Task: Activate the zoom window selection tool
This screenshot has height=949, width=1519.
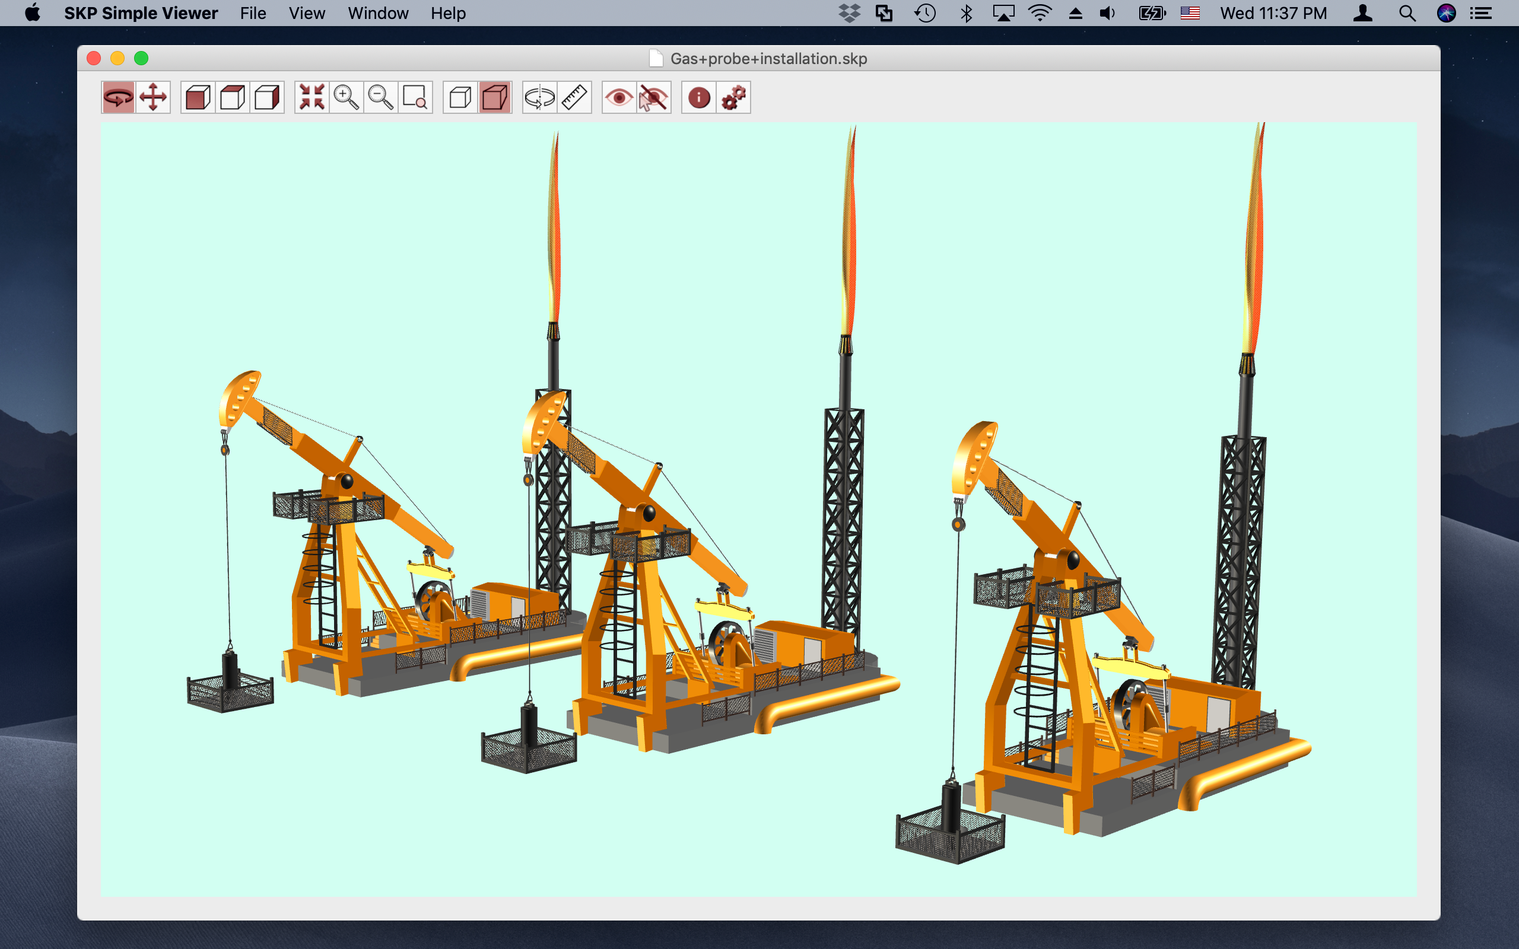Action: [x=415, y=97]
